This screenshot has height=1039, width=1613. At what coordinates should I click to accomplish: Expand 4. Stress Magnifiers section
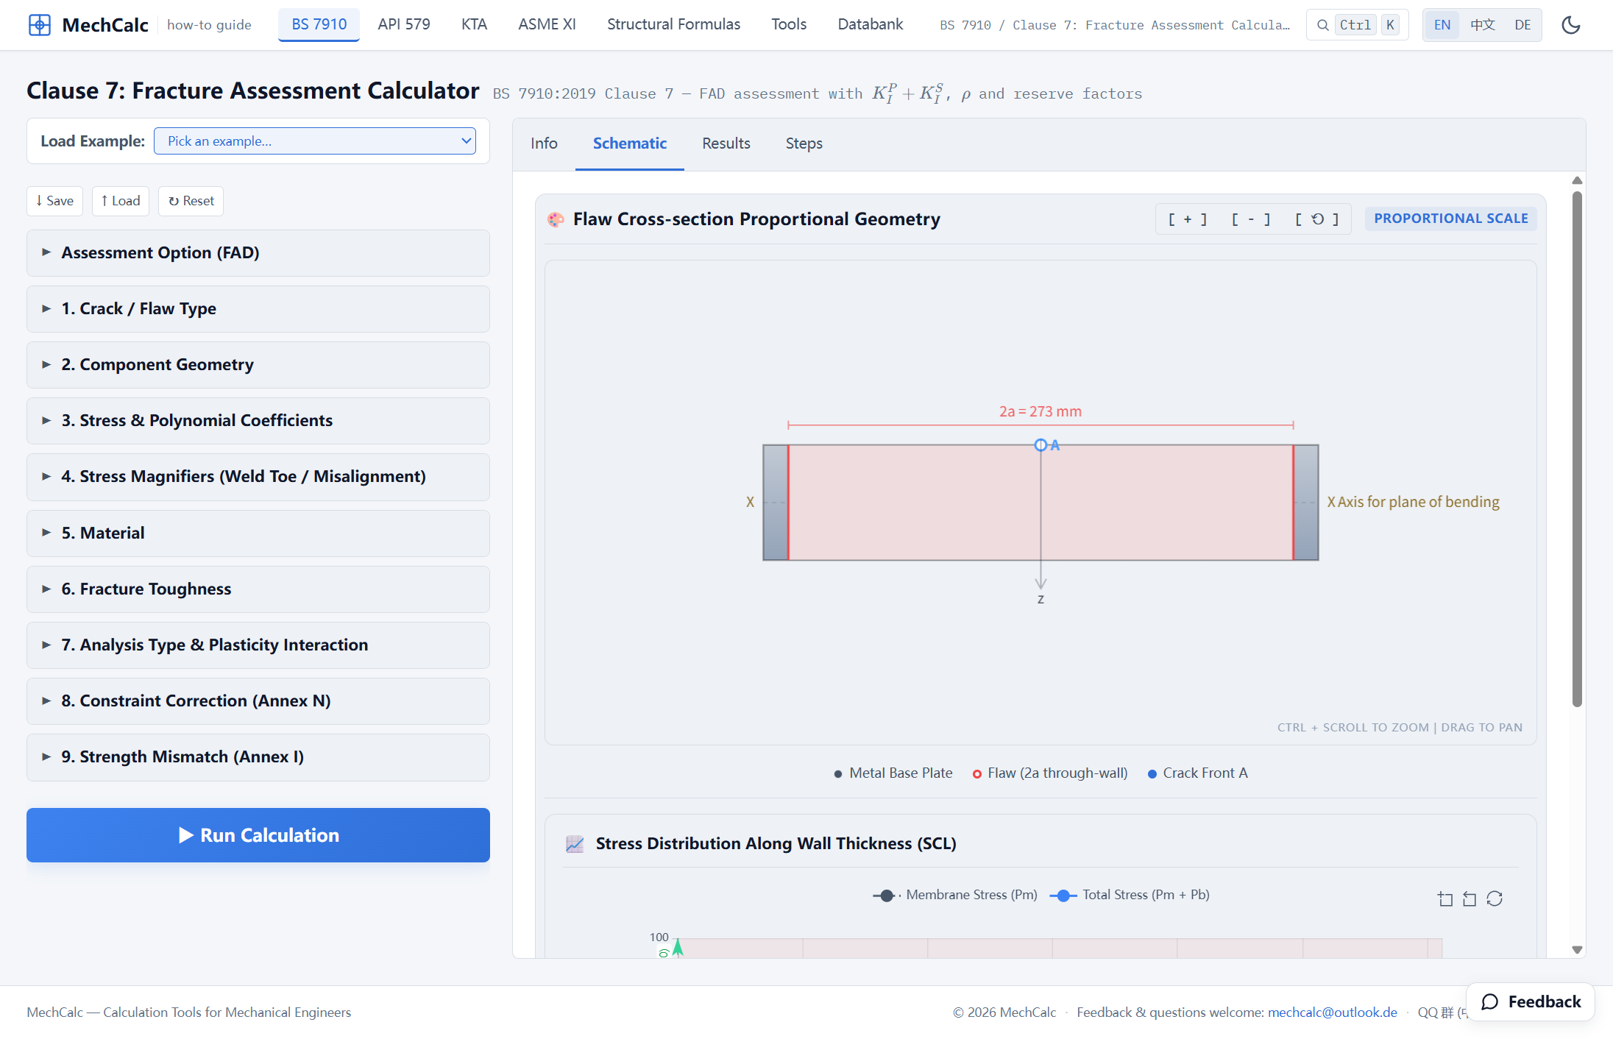pyautogui.click(x=258, y=477)
